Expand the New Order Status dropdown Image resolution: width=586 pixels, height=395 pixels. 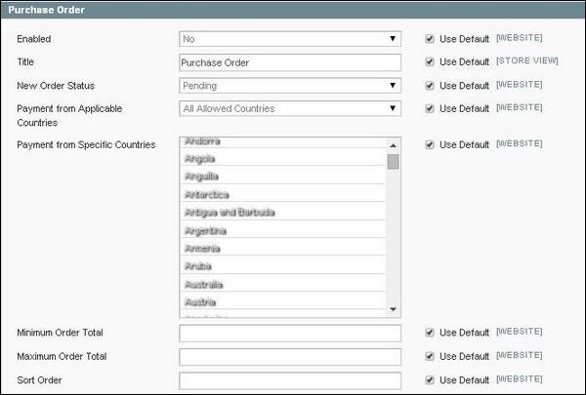click(290, 86)
